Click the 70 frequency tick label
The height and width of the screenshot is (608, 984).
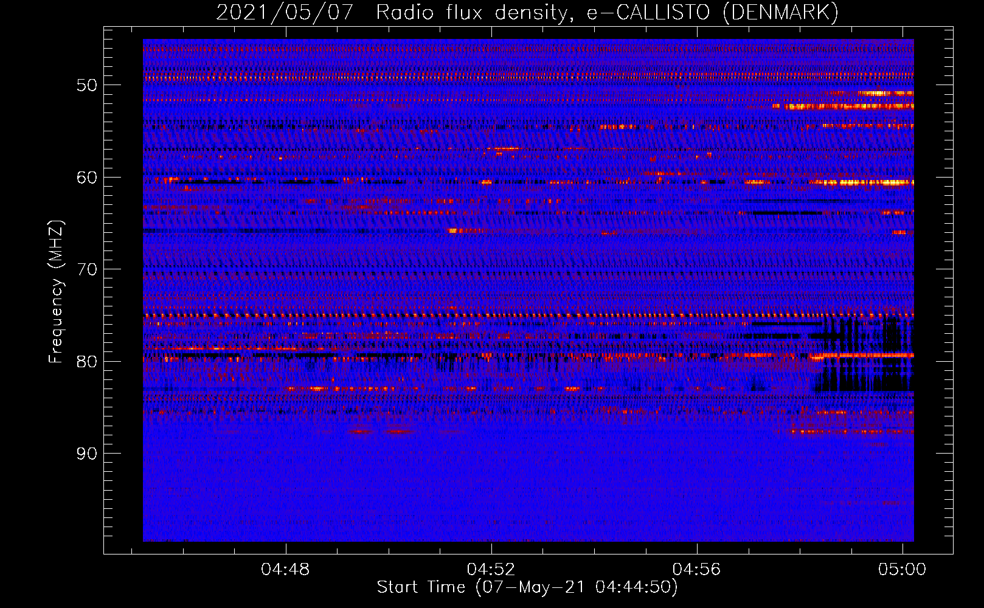click(x=87, y=269)
